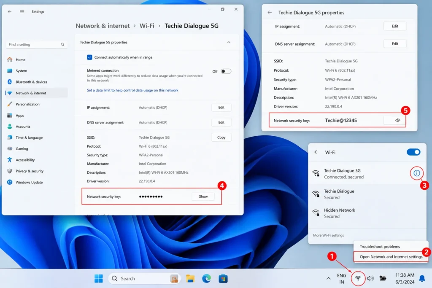Viewport: 432px width, 288px height.
Task: Click the Accessibility figure icon
Action: pyautogui.click(x=10, y=160)
